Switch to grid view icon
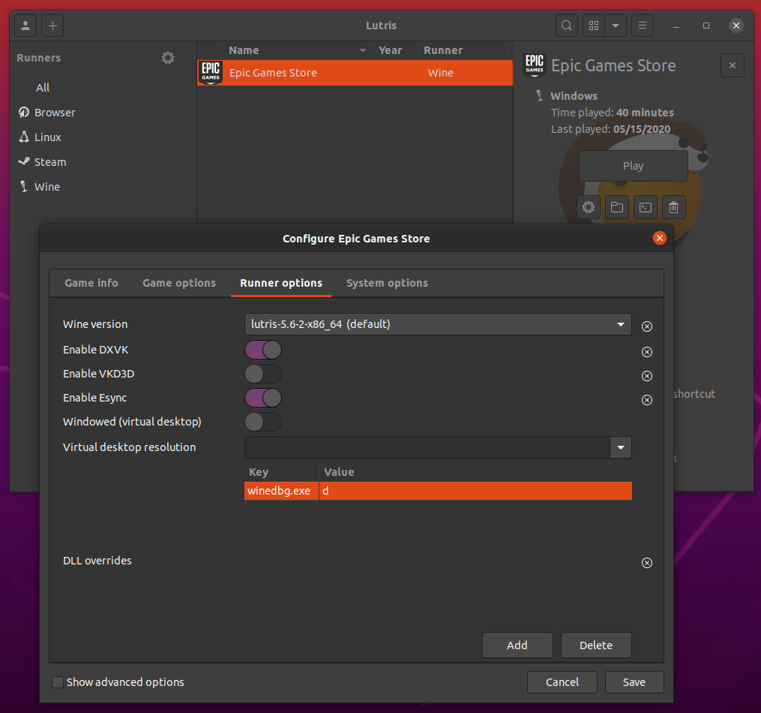Image resolution: width=761 pixels, height=713 pixels. [x=594, y=26]
